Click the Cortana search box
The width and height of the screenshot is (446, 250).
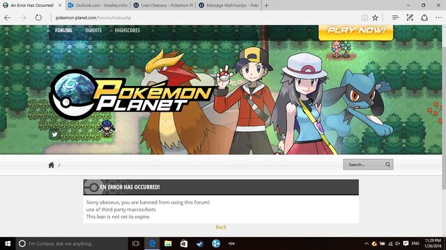[72, 244]
